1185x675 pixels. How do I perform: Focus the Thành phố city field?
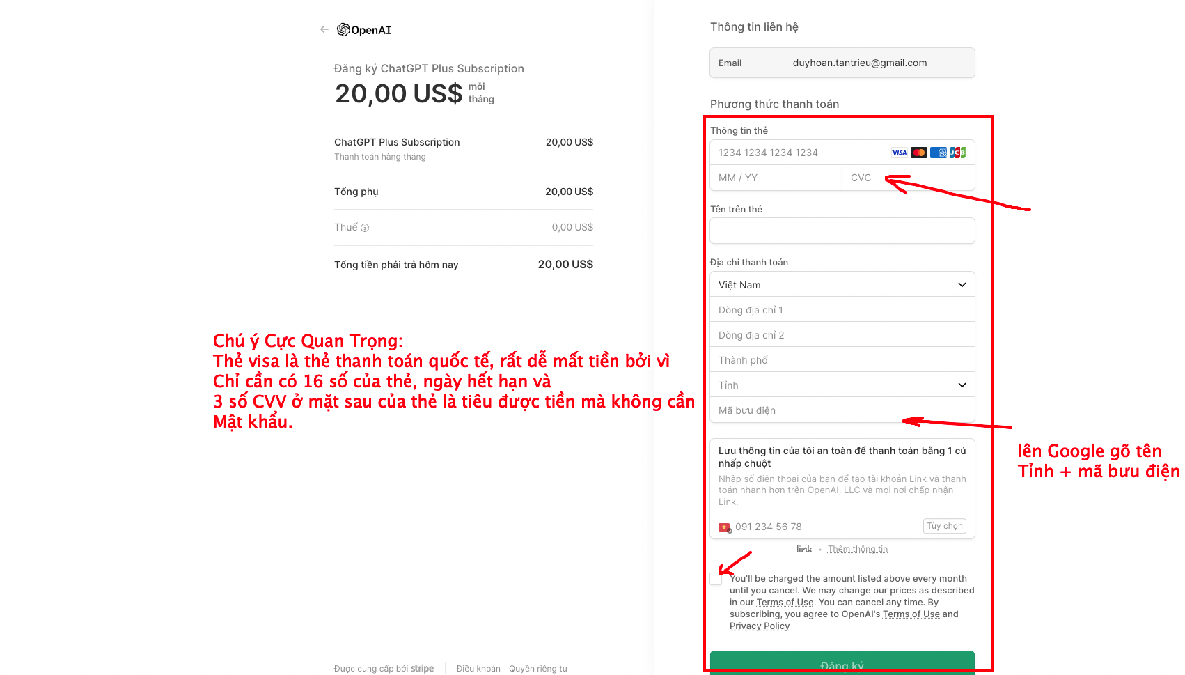tap(842, 360)
